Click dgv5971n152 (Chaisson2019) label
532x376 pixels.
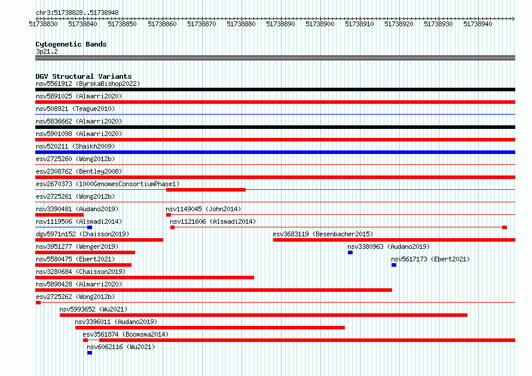pyautogui.click(x=82, y=234)
